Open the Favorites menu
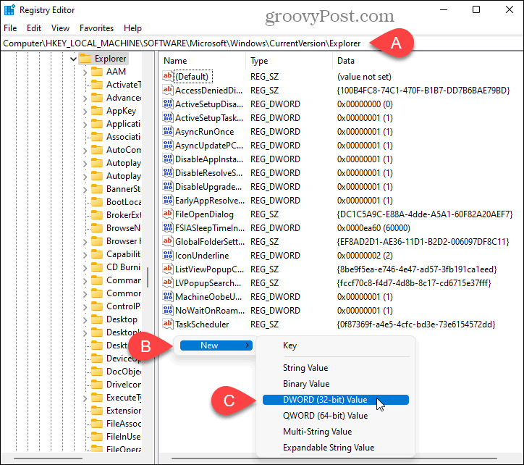The height and width of the screenshot is (465, 524). pos(96,28)
